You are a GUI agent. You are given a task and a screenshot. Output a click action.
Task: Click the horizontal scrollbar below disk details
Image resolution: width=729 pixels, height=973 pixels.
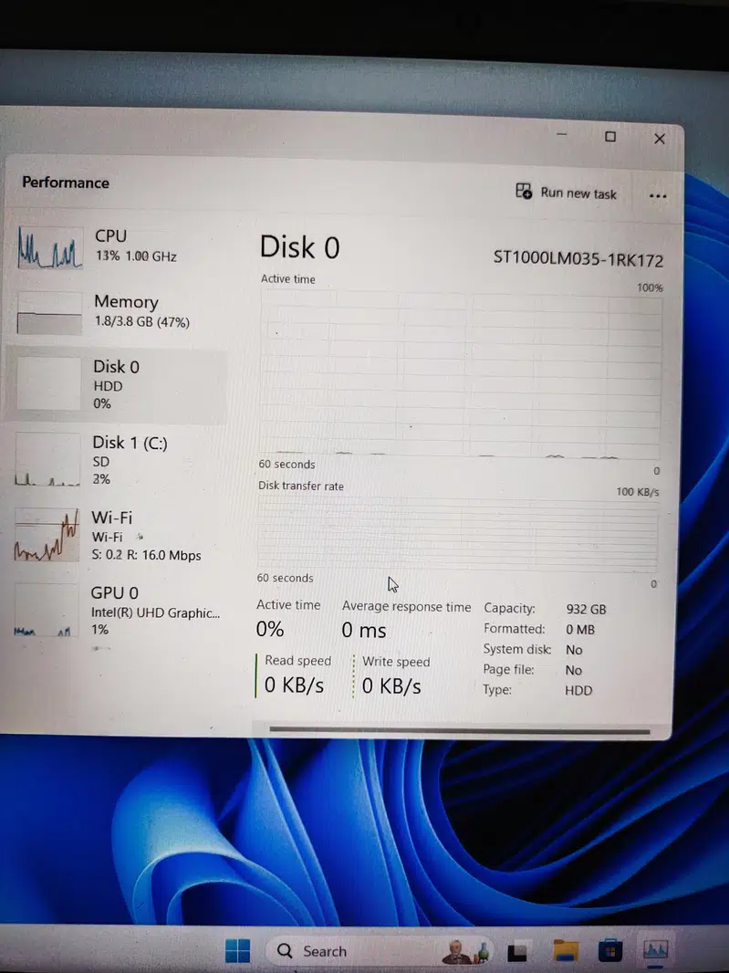[x=460, y=730]
